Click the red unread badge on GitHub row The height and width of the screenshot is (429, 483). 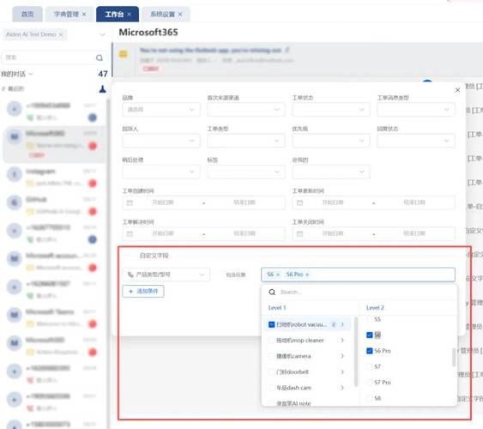pos(93,212)
